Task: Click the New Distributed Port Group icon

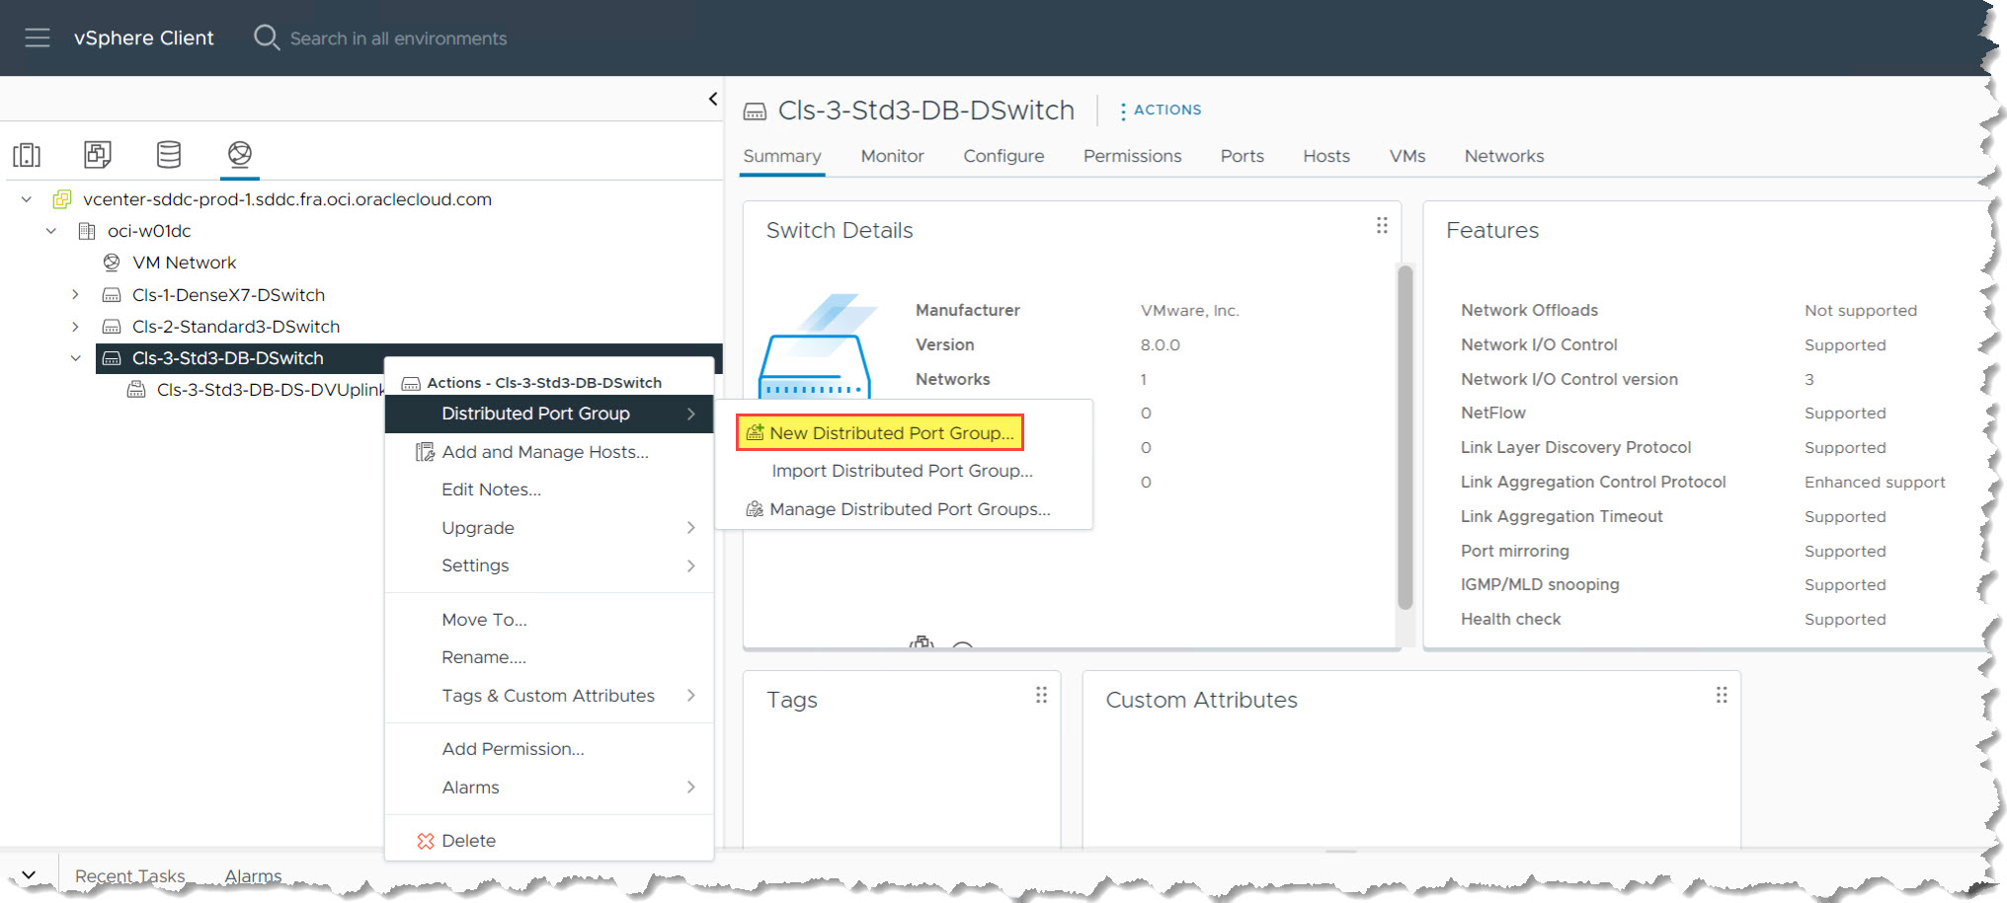Action: (x=755, y=432)
